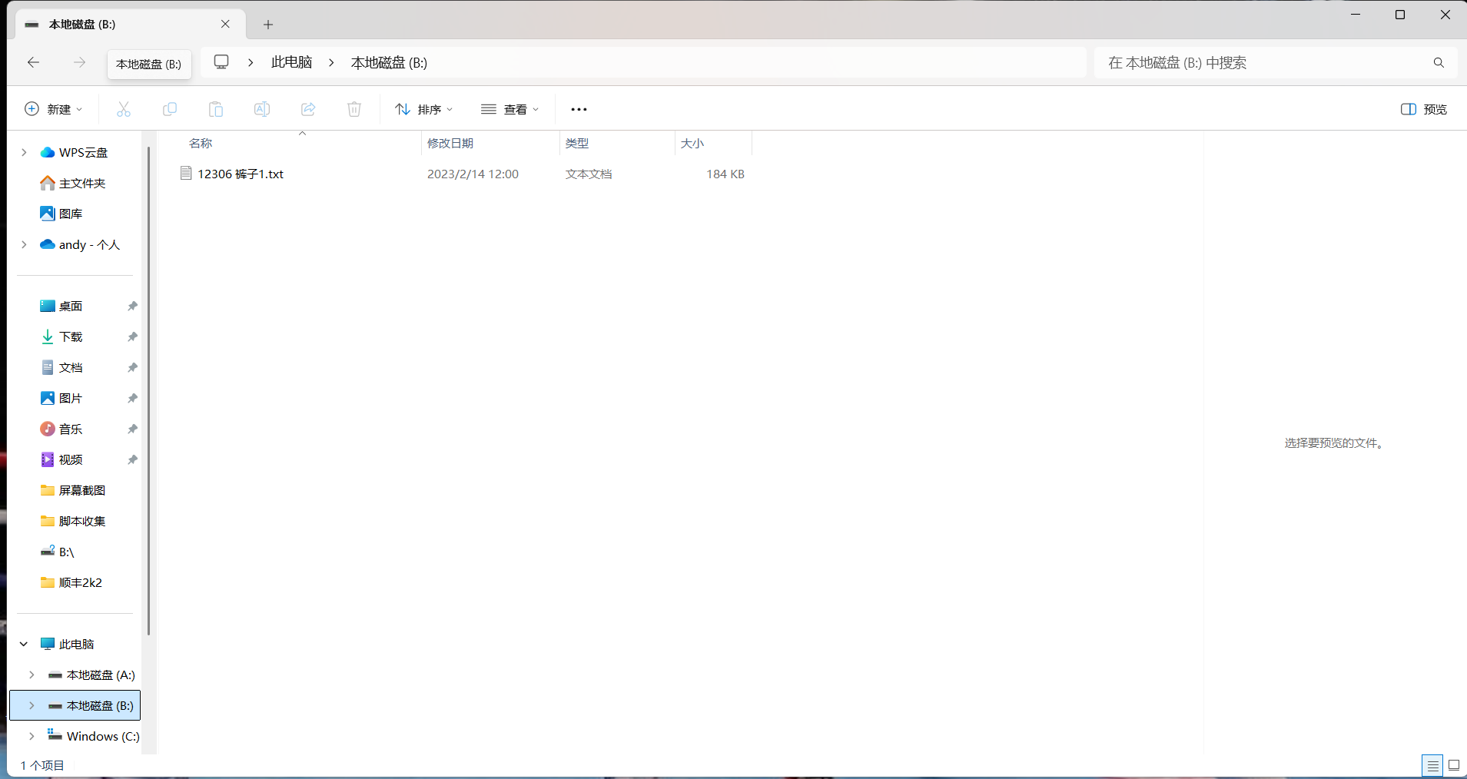This screenshot has width=1467, height=779.
Task: Unpin 音乐 using its pin icon
Action: point(132,429)
